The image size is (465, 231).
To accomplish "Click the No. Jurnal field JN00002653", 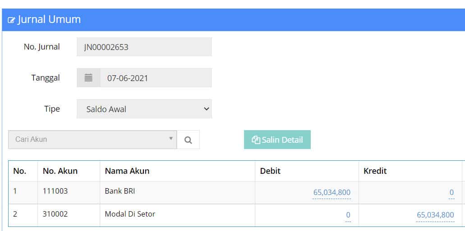I will [x=144, y=47].
